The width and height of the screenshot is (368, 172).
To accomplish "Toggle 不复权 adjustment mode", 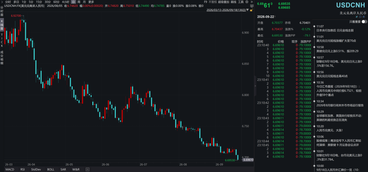I will 213,2.
